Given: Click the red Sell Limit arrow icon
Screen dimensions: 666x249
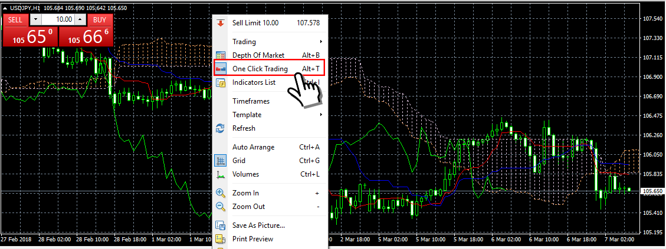Looking at the screenshot, I should tap(220, 23).
